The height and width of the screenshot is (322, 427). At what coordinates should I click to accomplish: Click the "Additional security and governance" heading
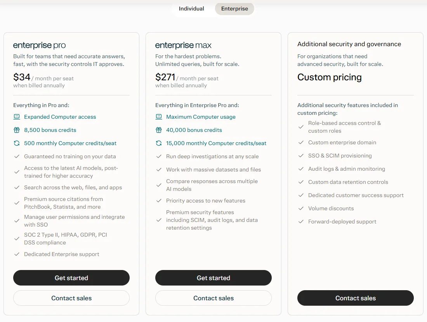(349, 44)
